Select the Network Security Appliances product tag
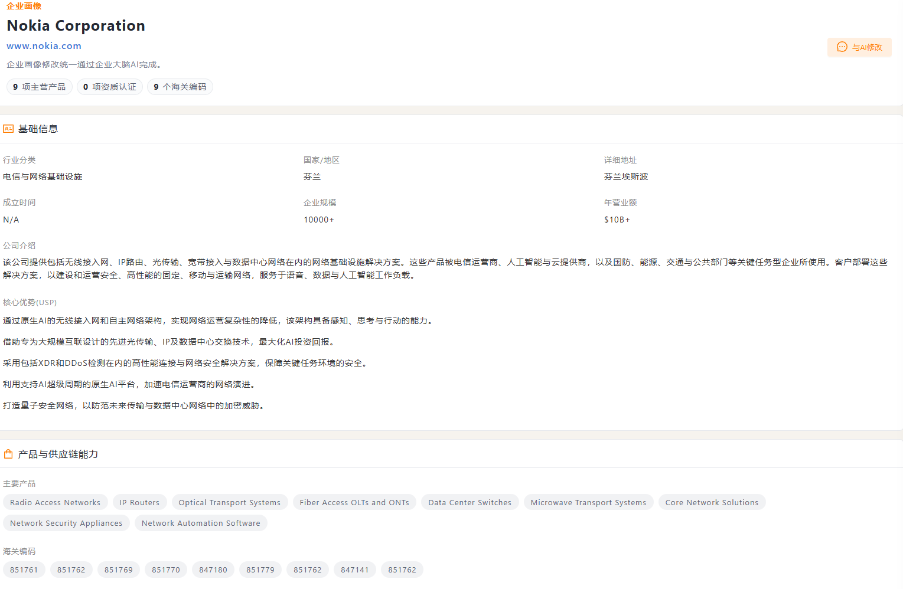The image size is (903, 589). point(66,523)
